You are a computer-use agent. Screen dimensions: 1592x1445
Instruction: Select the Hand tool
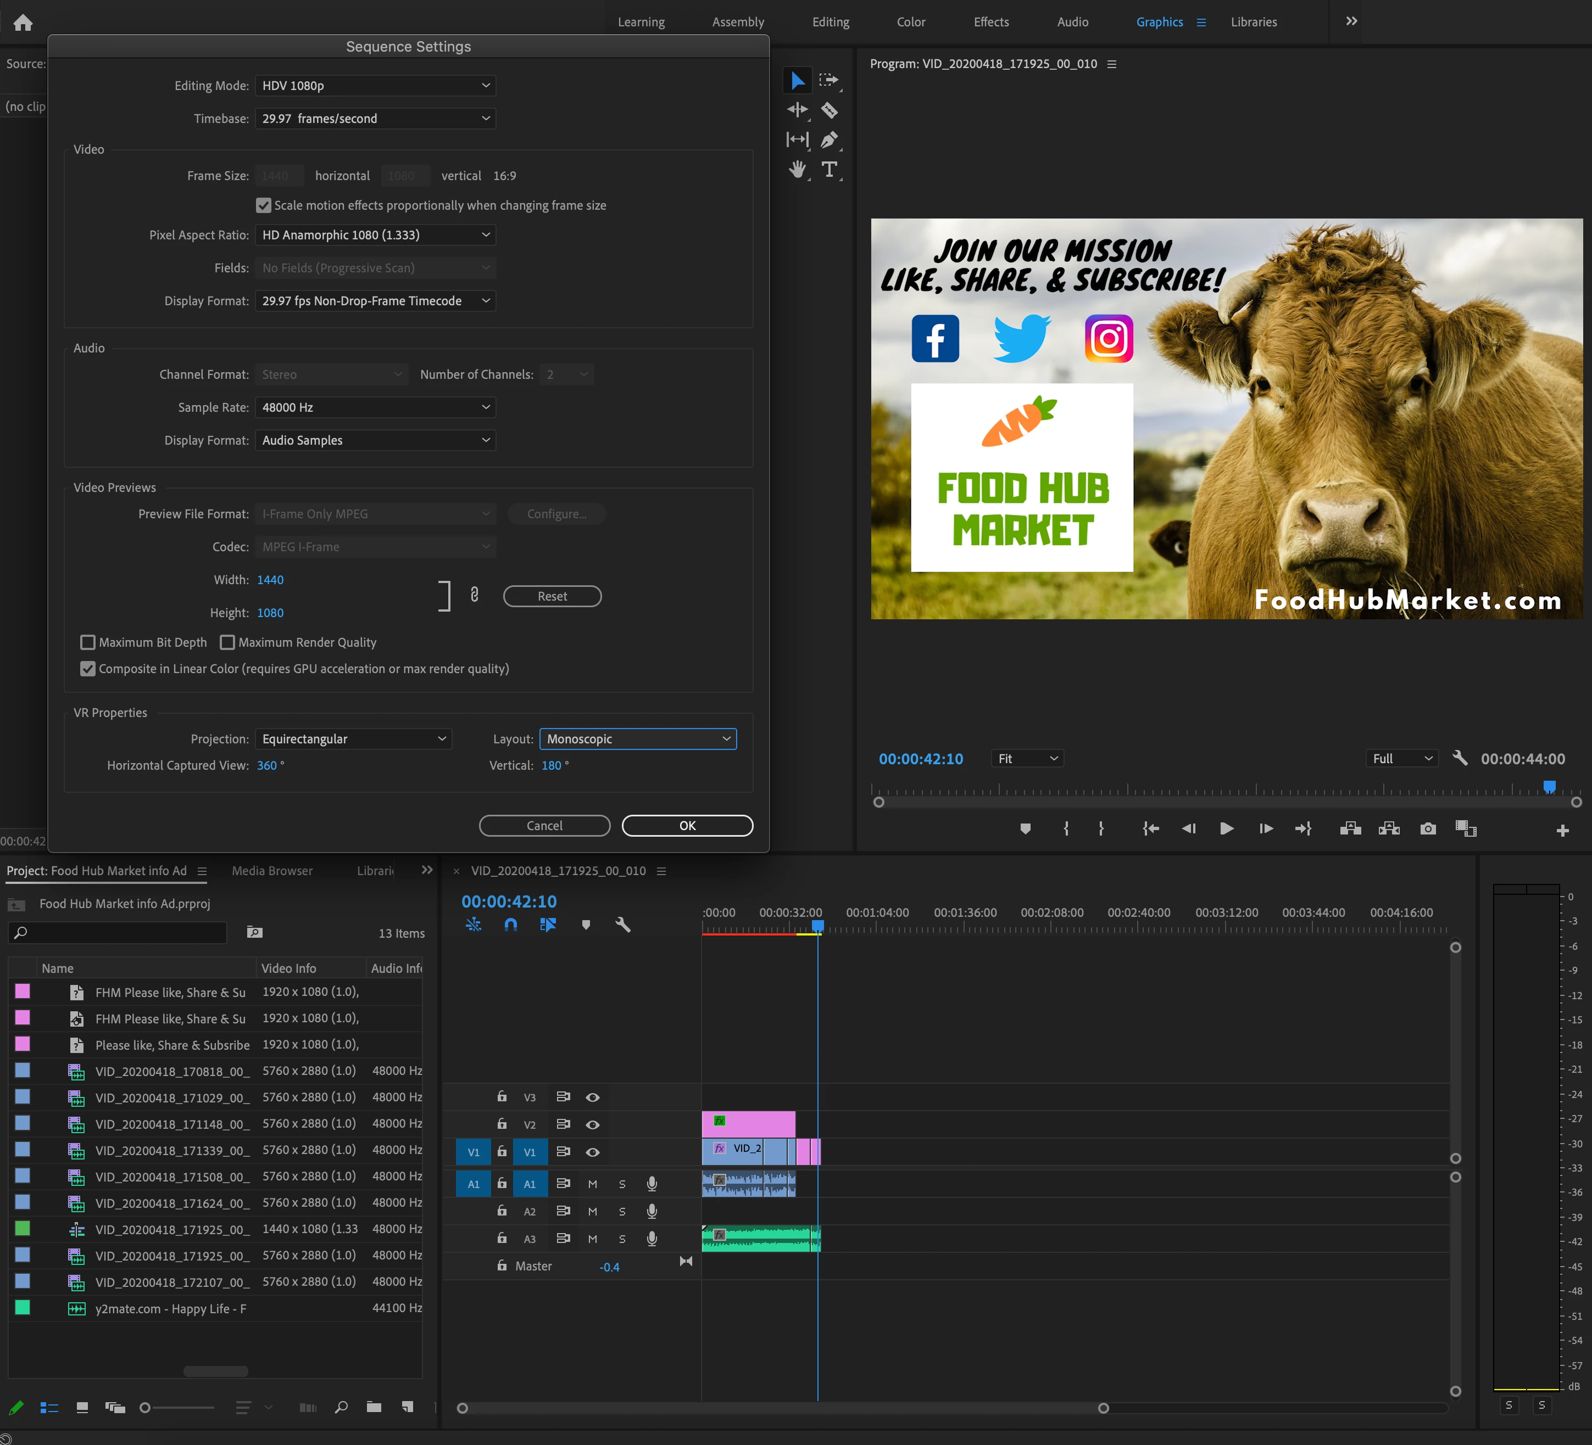(x=798, y=170)
